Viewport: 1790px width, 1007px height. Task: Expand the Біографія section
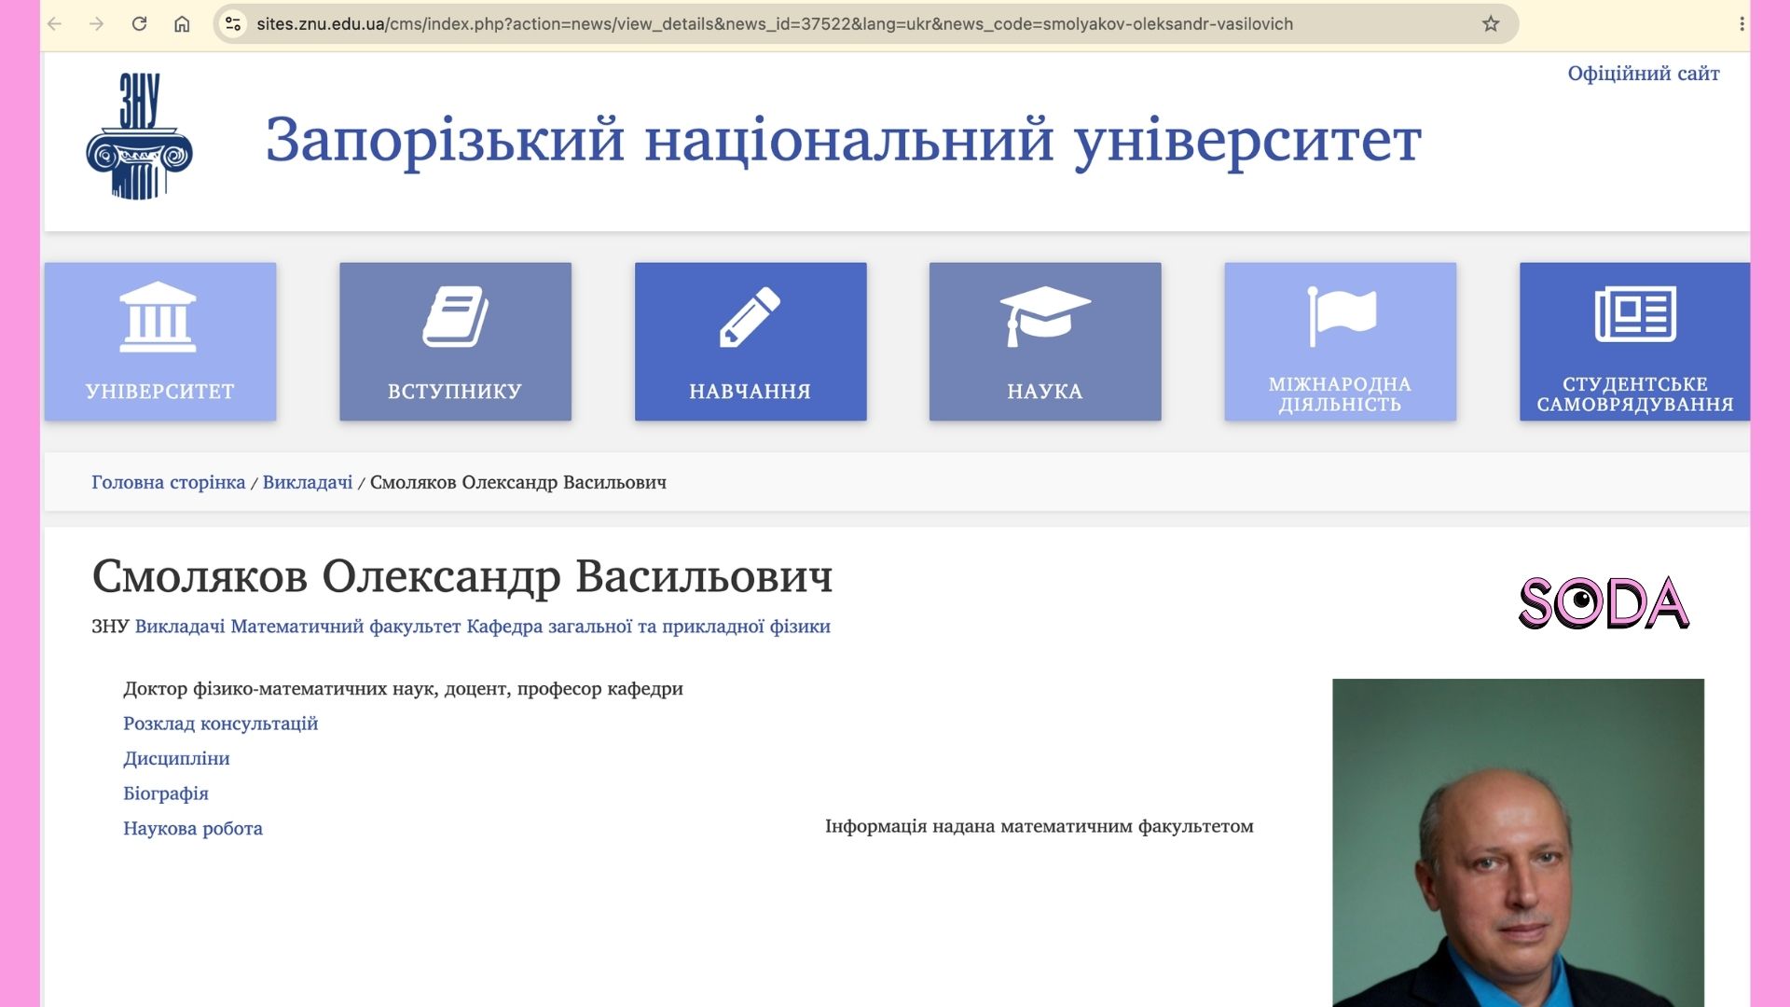166,793
